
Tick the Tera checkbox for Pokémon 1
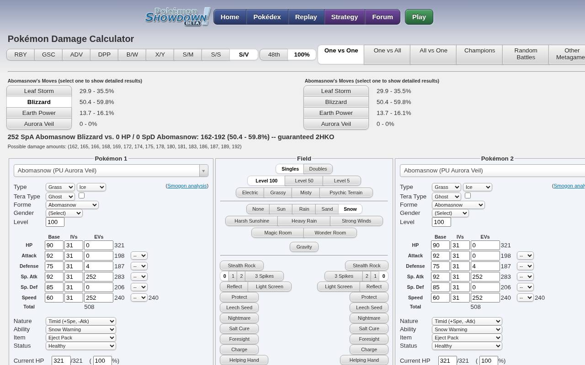click(x=81, y=196)
